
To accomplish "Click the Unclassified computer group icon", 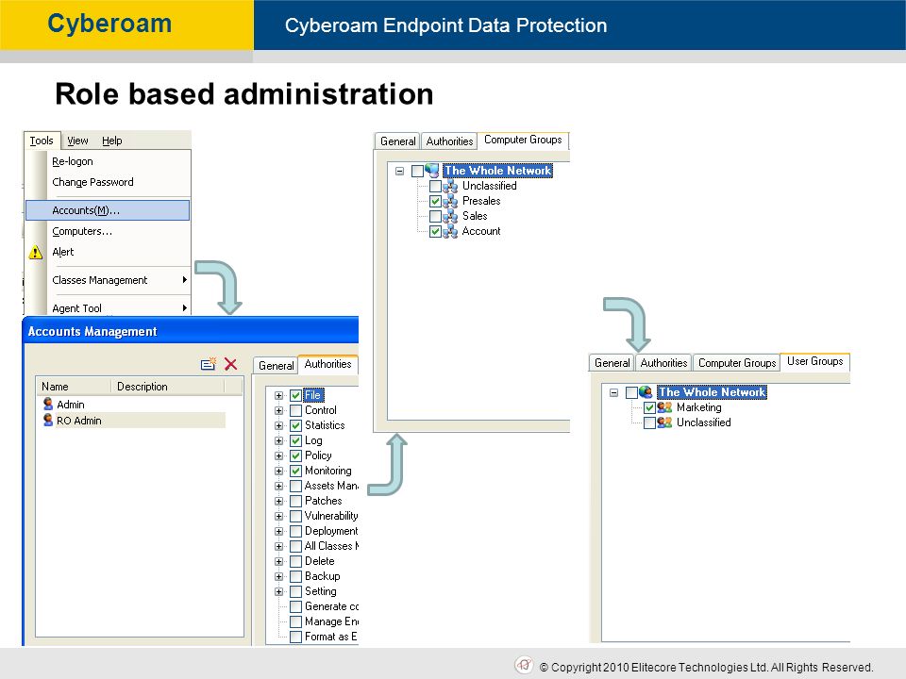I will [x=450, y=186].
